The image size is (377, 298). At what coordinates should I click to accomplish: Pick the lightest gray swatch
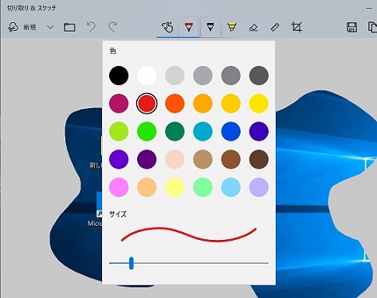(175, 75)
